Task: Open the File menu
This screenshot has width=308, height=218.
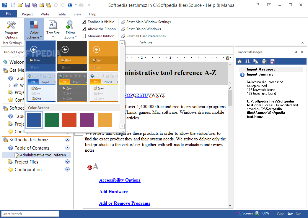Action: coord(9,14)
